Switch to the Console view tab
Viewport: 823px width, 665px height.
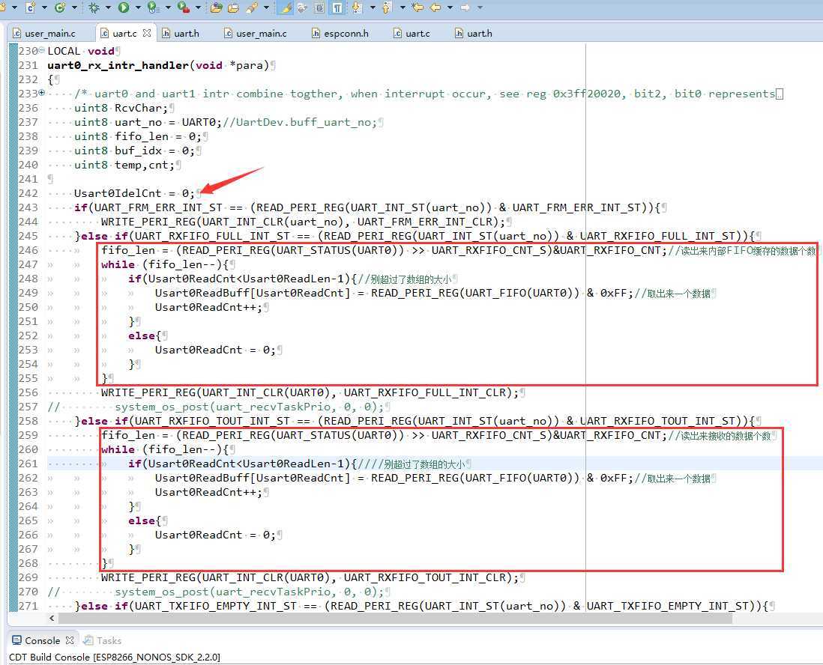[x=42, y=640]
